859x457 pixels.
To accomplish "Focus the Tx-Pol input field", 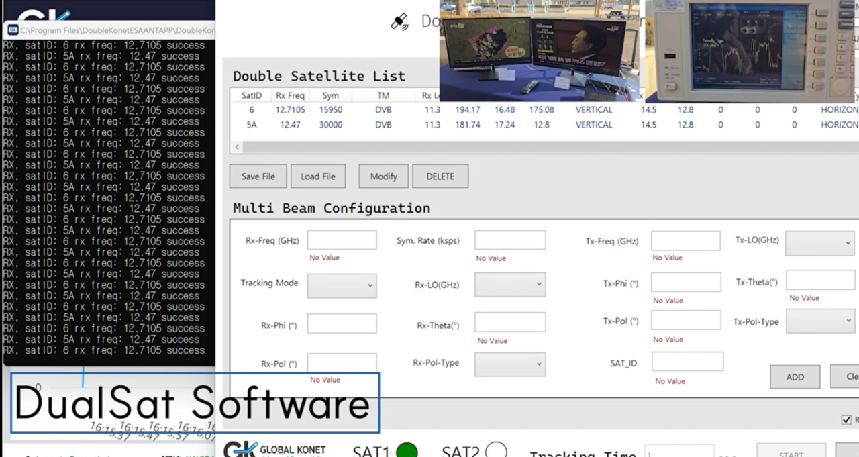I will point(686,320).
